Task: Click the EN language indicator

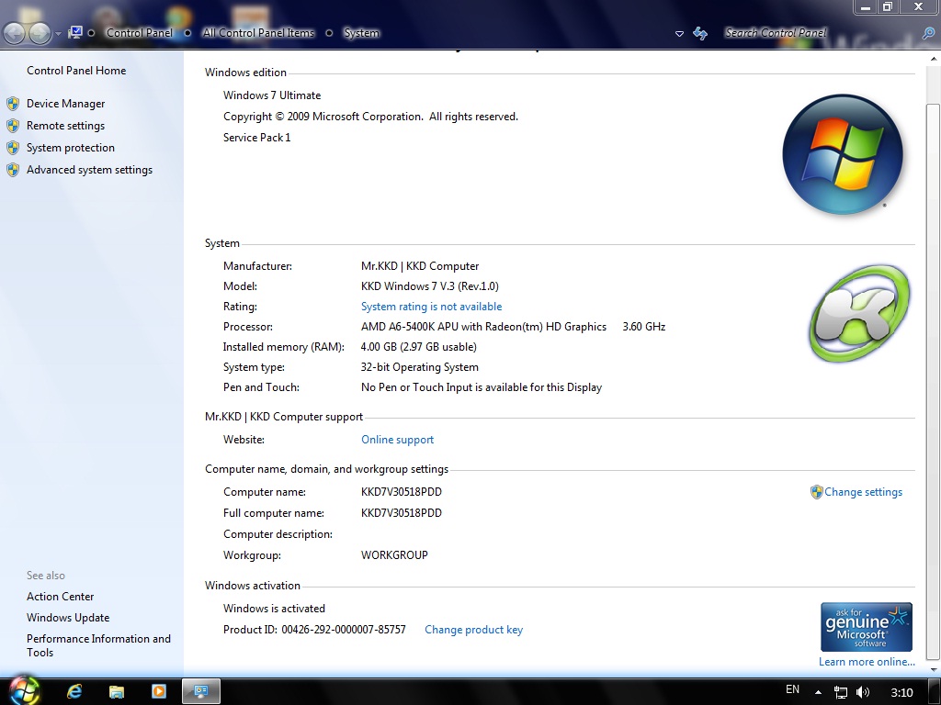Action: point(792,689)
